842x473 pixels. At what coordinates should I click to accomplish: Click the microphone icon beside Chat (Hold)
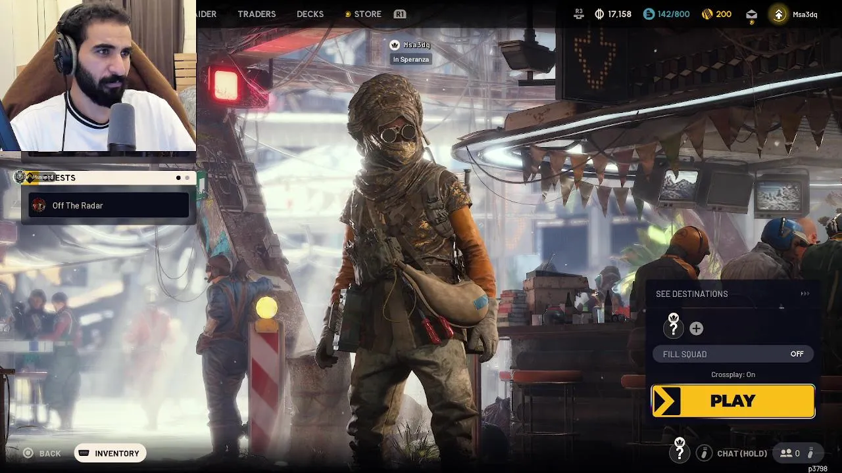point(704,453)
